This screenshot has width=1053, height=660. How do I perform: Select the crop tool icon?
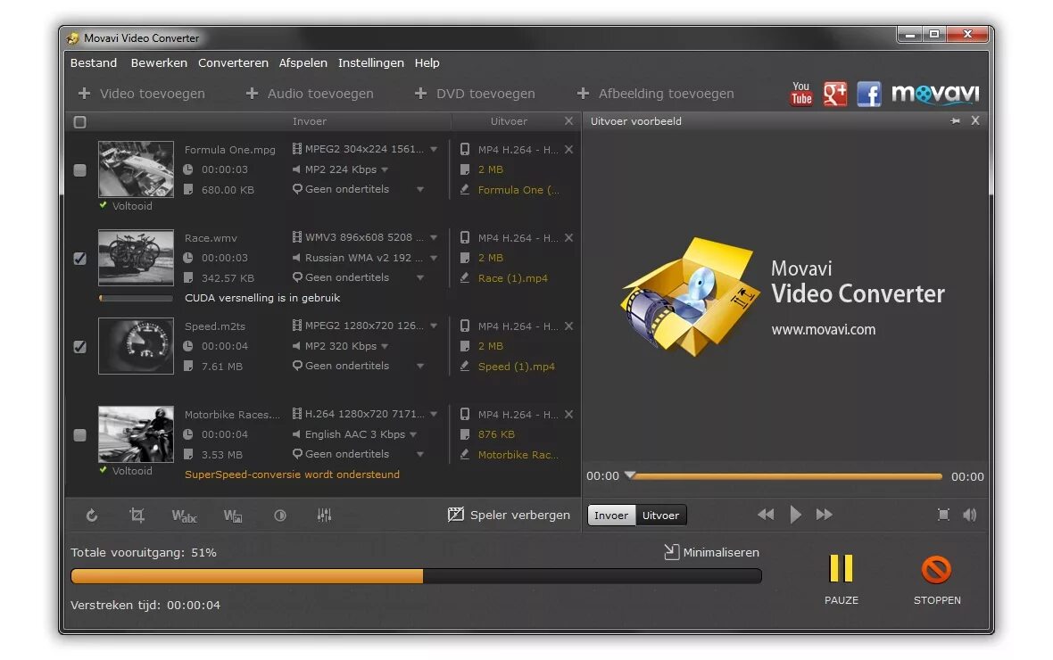point(137,515)
